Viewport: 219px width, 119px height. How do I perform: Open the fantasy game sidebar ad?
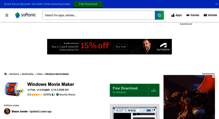(189, 98)
